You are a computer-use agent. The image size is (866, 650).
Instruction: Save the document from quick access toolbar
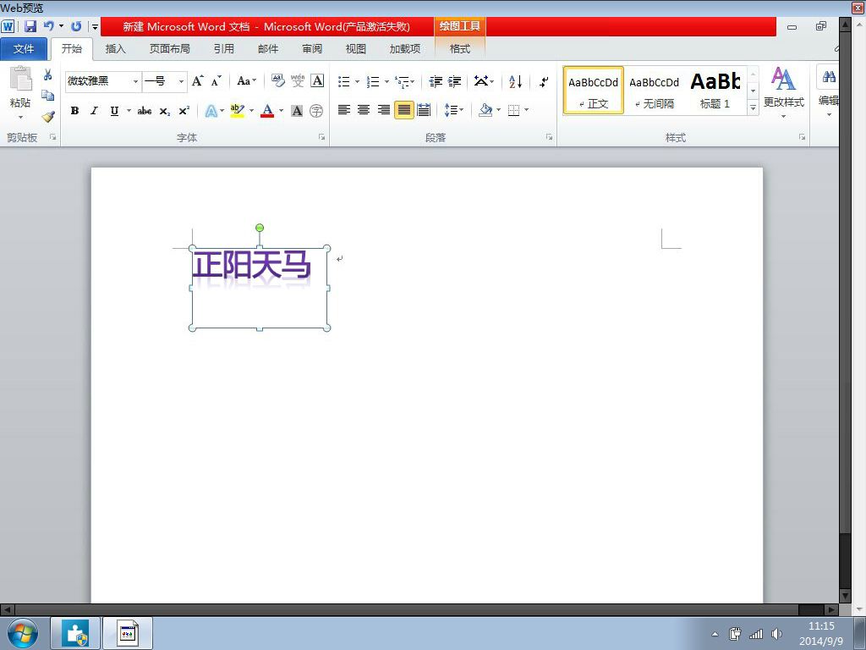coord(30,26)
